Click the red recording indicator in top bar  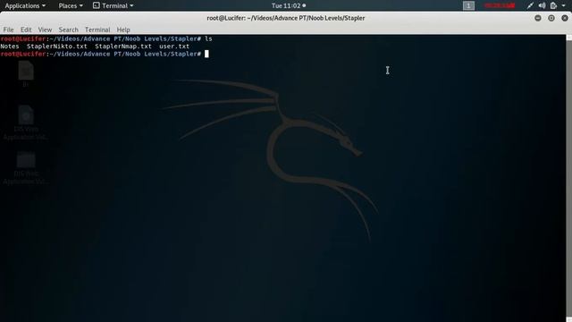coord(500,6)
